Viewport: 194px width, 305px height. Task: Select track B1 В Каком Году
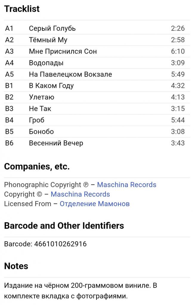click(97, 86)
